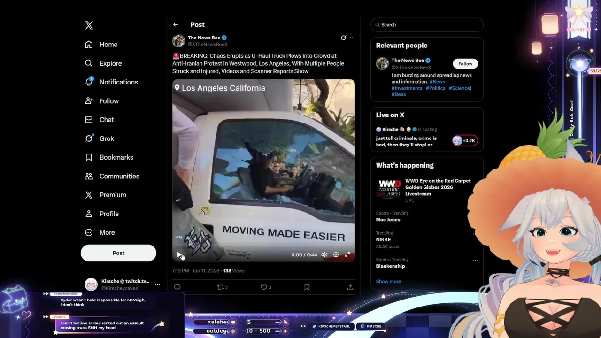Viewport: 601px width, 338px height.
Task: Click the video progress bar
Action: 263,246
